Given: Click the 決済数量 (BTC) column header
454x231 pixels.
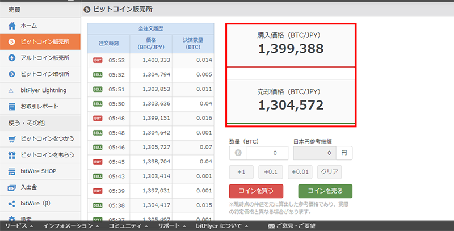Looking at the screenshot, I should coord(193,44).
